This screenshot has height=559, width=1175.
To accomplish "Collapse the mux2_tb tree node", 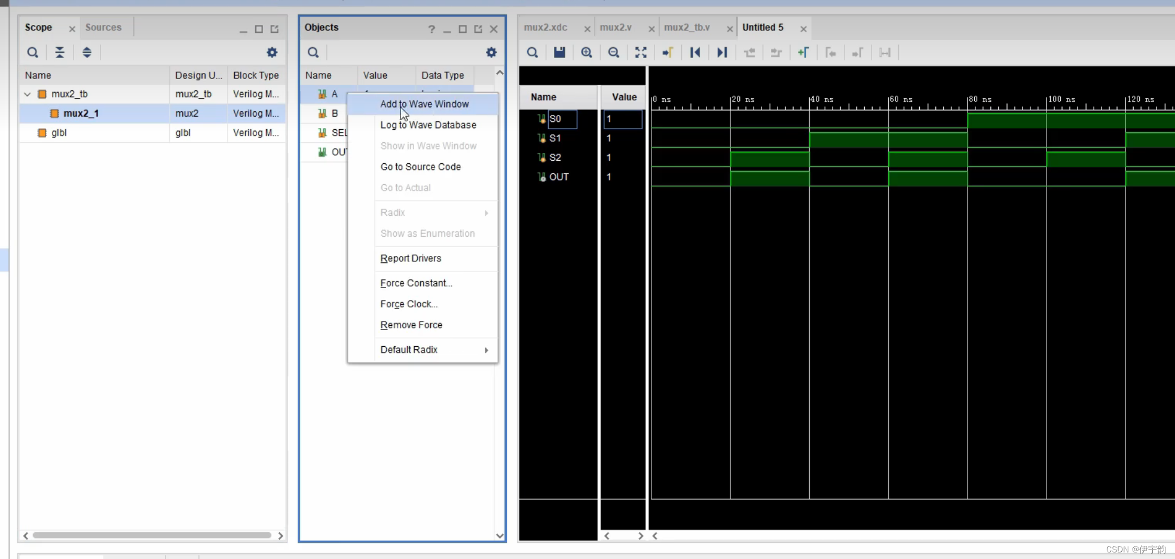I will (x=27, y=94).
